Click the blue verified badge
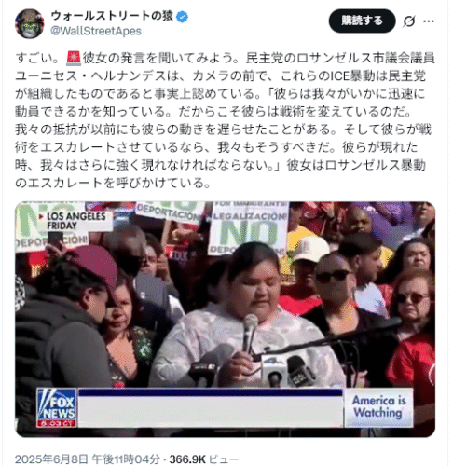Image resolution: width=453 pixels, height=466 pixels. click(x=182, y=17)
